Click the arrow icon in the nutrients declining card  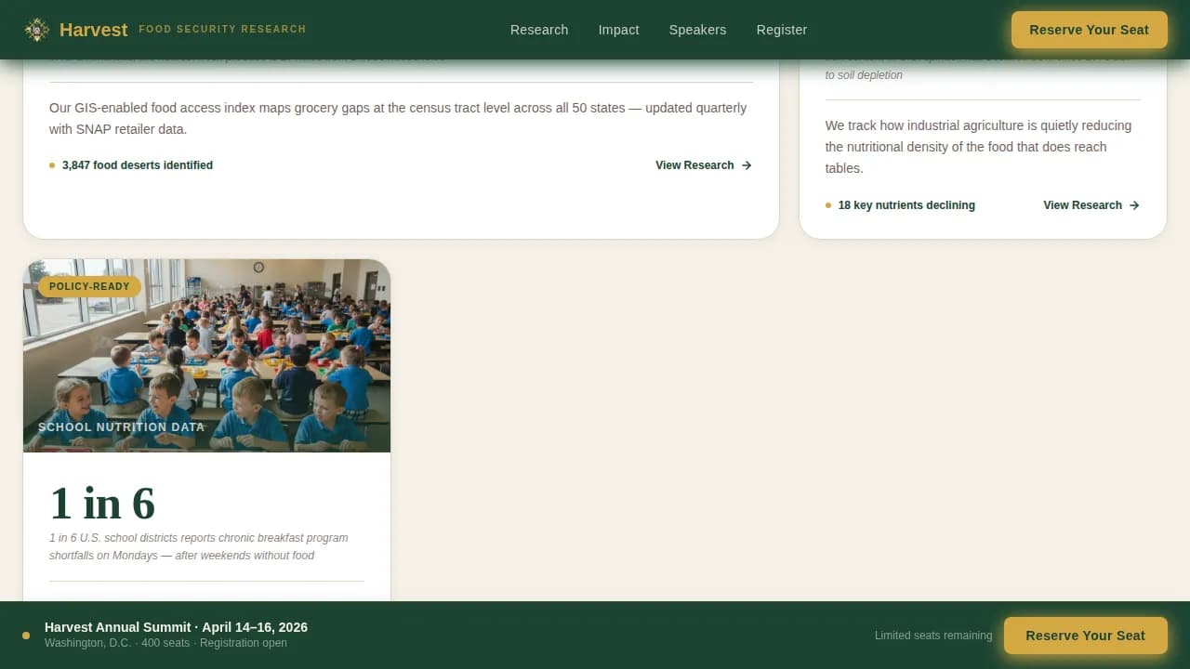(x=1134, y=205)
